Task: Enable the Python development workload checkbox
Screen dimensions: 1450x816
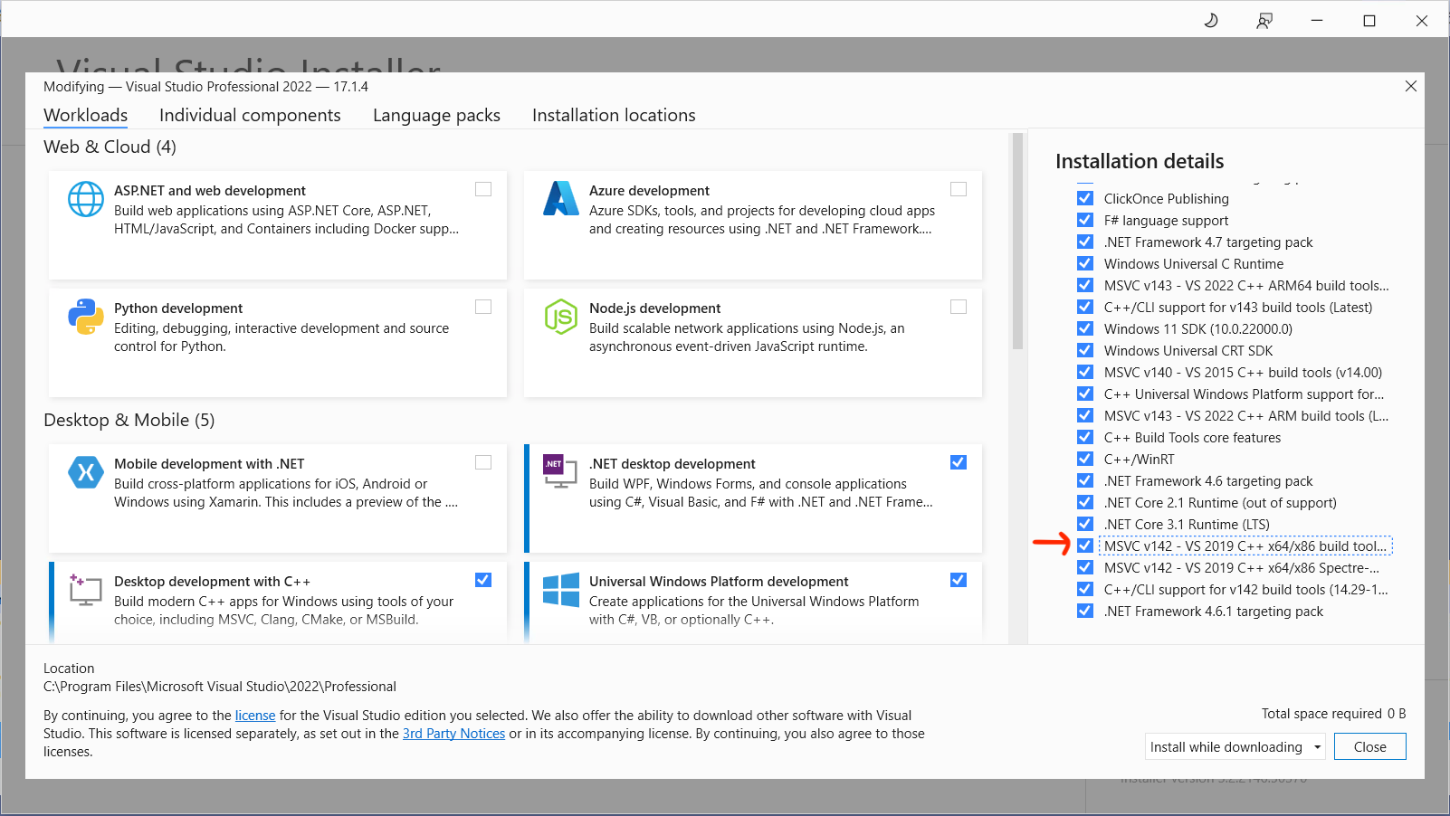Action: point(483,307)
